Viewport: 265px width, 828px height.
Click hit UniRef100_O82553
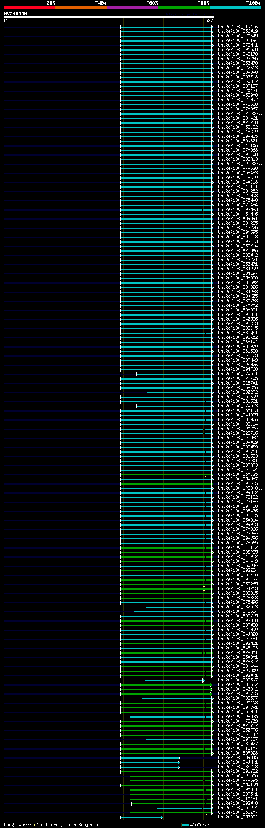238,607
